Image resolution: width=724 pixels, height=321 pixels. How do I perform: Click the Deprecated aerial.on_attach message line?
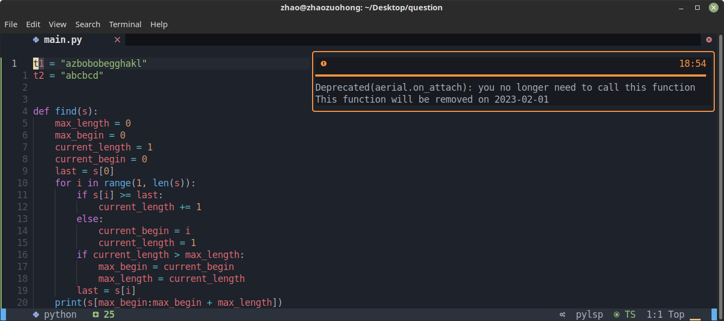tap(505, 87)
